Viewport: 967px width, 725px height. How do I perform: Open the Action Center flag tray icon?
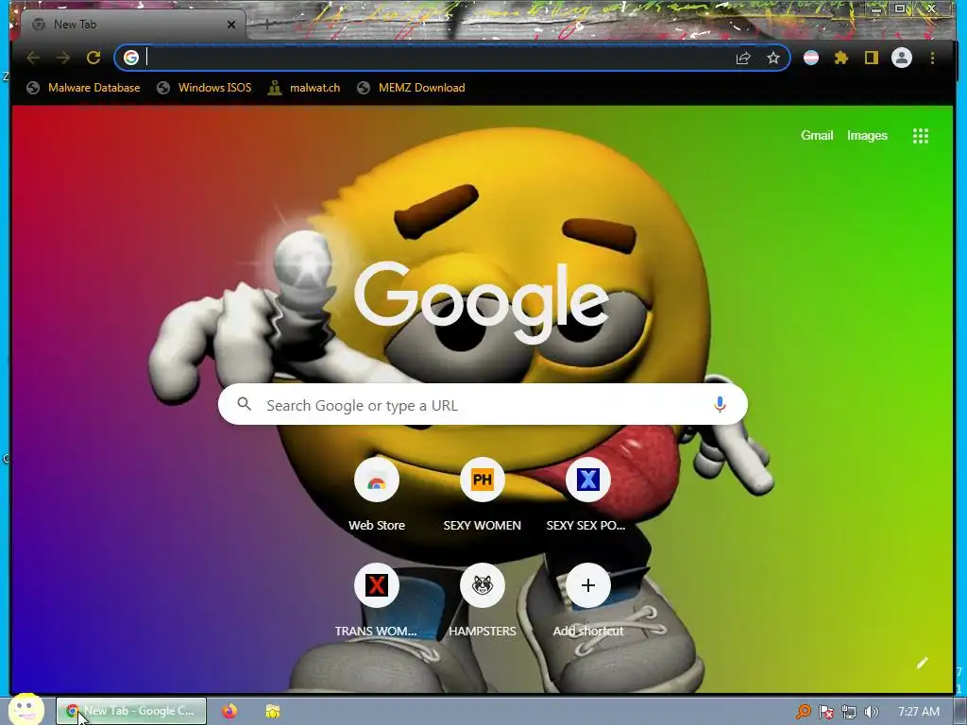pos(826,712)
